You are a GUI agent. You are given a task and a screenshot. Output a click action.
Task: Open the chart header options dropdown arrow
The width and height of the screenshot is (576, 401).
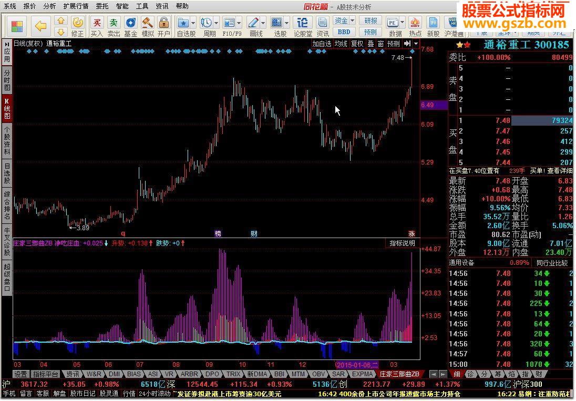tap(416, 44)
